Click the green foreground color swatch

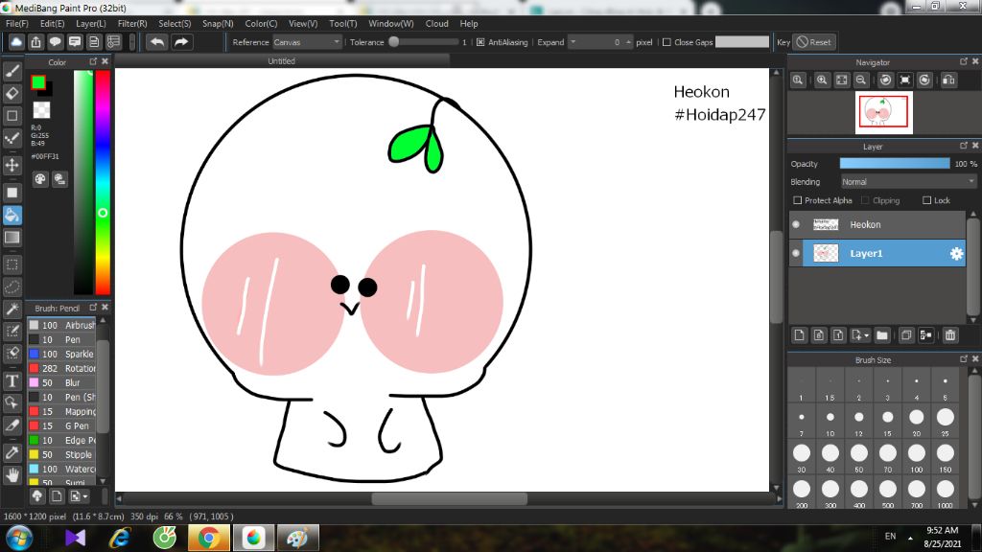click(x=38, y=82)
